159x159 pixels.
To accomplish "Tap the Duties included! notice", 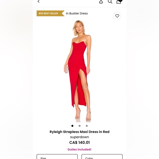I will (x=79, y=149).
